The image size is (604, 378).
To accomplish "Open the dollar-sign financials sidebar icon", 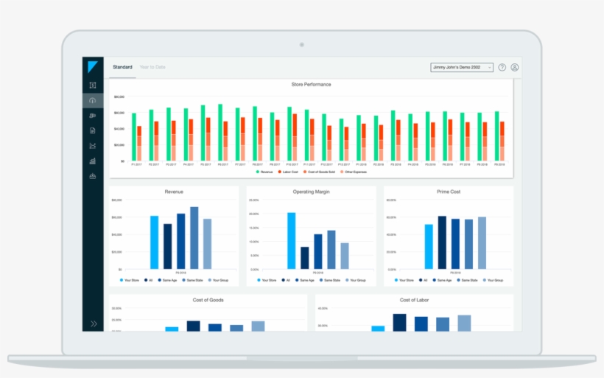I will pyautogui.click(x=93, y=85).
